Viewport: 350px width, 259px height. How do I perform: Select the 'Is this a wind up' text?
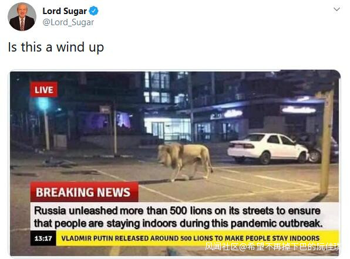point(56,47)
